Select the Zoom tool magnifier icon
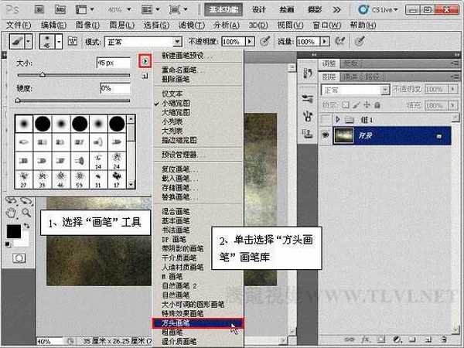 click(26, 211)
